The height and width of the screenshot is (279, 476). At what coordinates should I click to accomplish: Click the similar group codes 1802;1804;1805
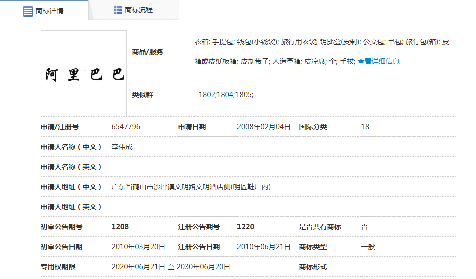(226, 95)
